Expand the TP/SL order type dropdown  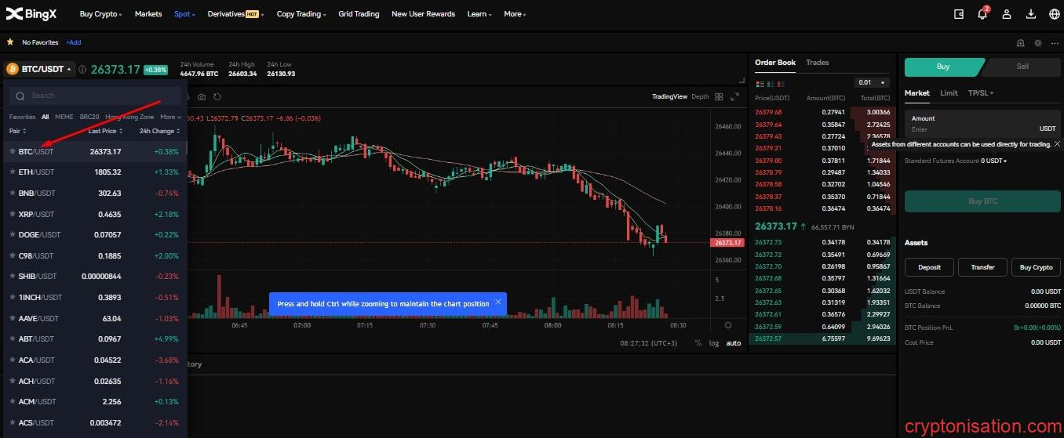click(981, 93)
